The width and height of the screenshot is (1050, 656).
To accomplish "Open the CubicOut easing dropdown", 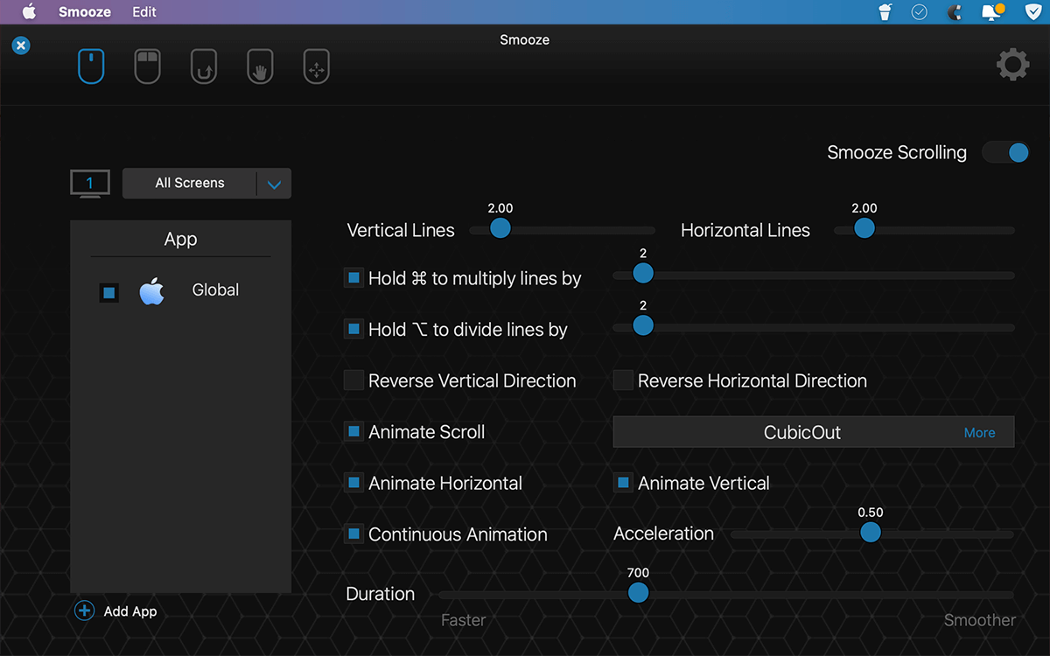I will coord(814,432).
